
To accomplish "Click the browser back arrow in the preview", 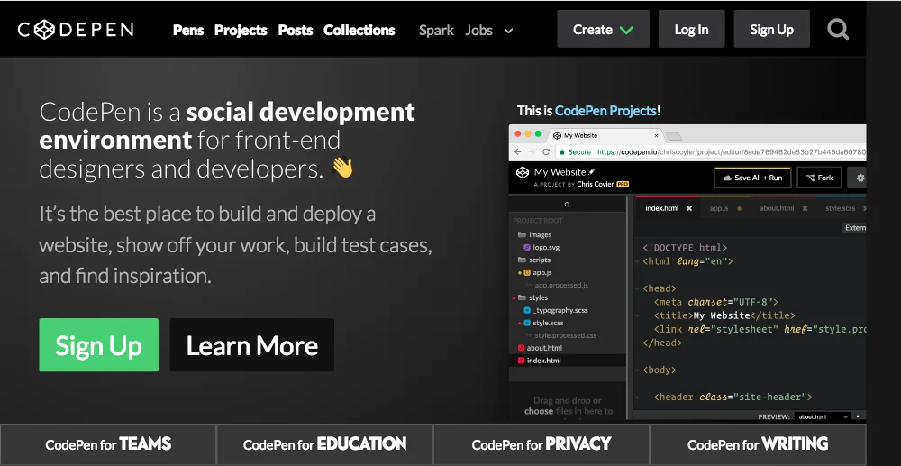I will [518, 151].
